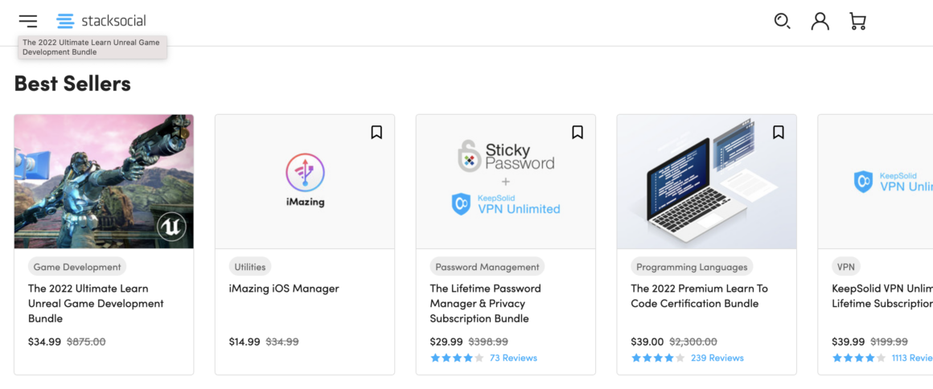
Task: Open the 239 Reviews link
Action: click(717, 358)
